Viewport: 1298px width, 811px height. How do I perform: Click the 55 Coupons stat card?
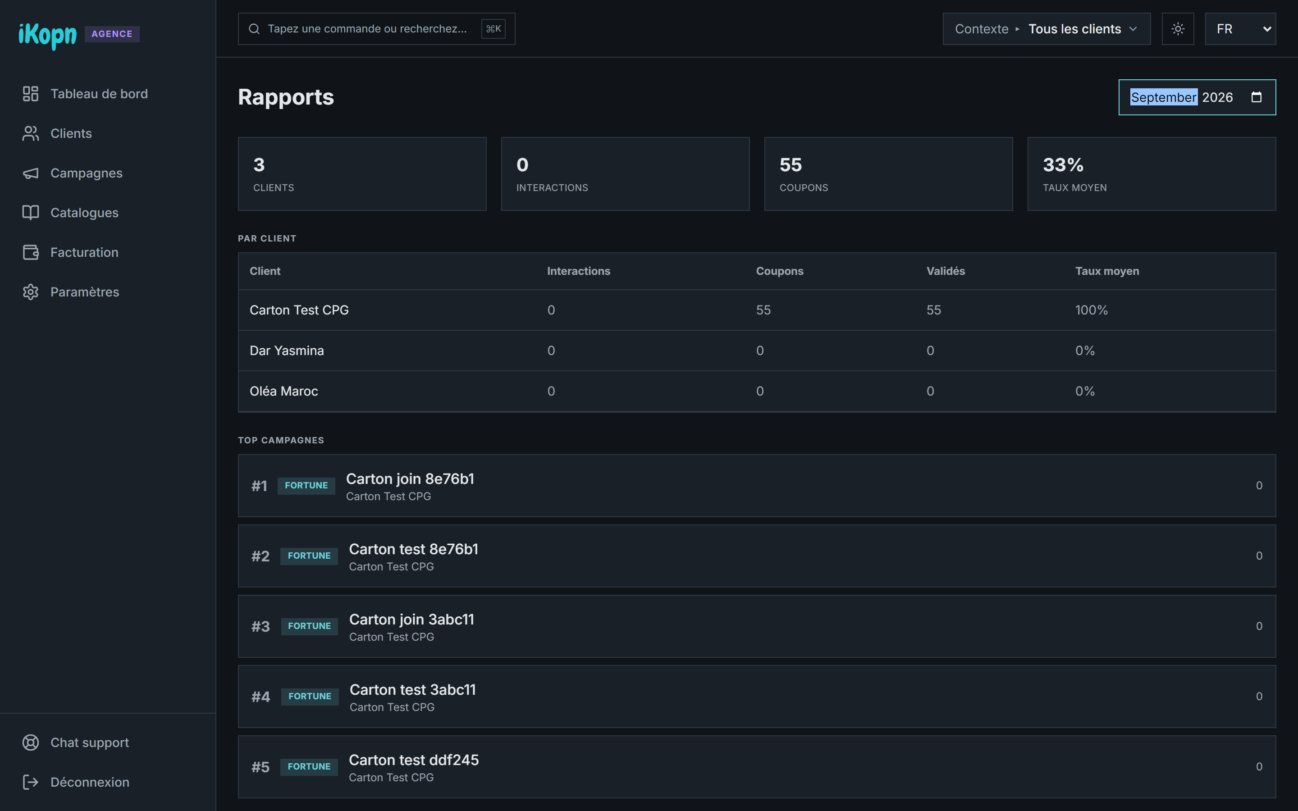[888, 174]
